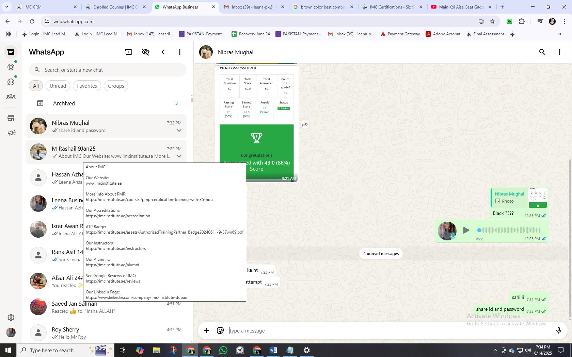This screenshot has height=357, width=572.
Task: Open attachment plus button in composer
Action: [207, 330]
